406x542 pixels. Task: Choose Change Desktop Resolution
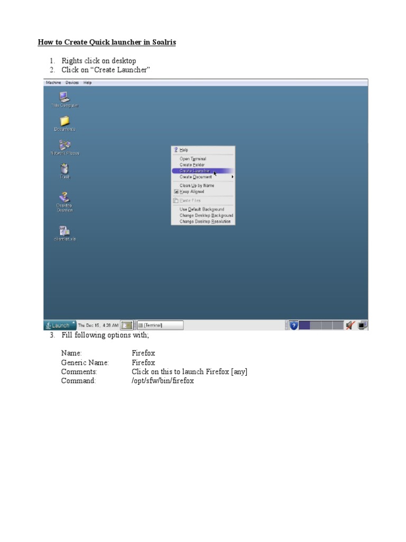[x=203, y=221]
